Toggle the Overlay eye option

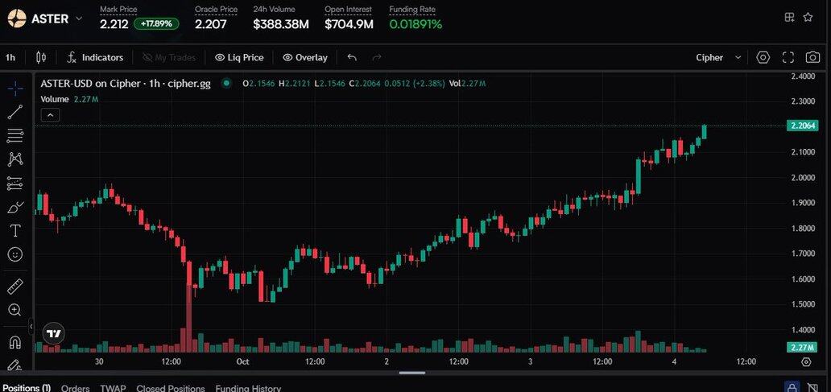[305, 57]
